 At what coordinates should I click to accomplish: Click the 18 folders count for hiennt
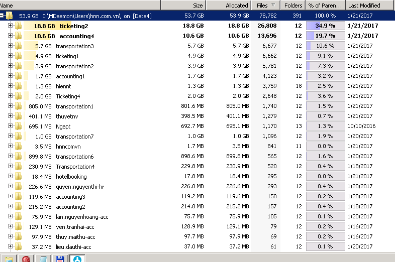click(x=299, y=86)
